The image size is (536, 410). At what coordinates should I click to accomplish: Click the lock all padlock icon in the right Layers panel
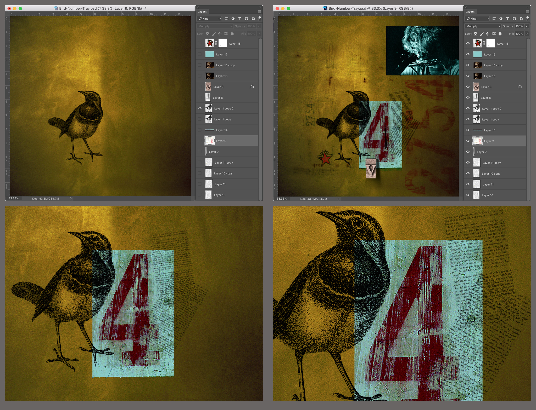click(500, 34)
